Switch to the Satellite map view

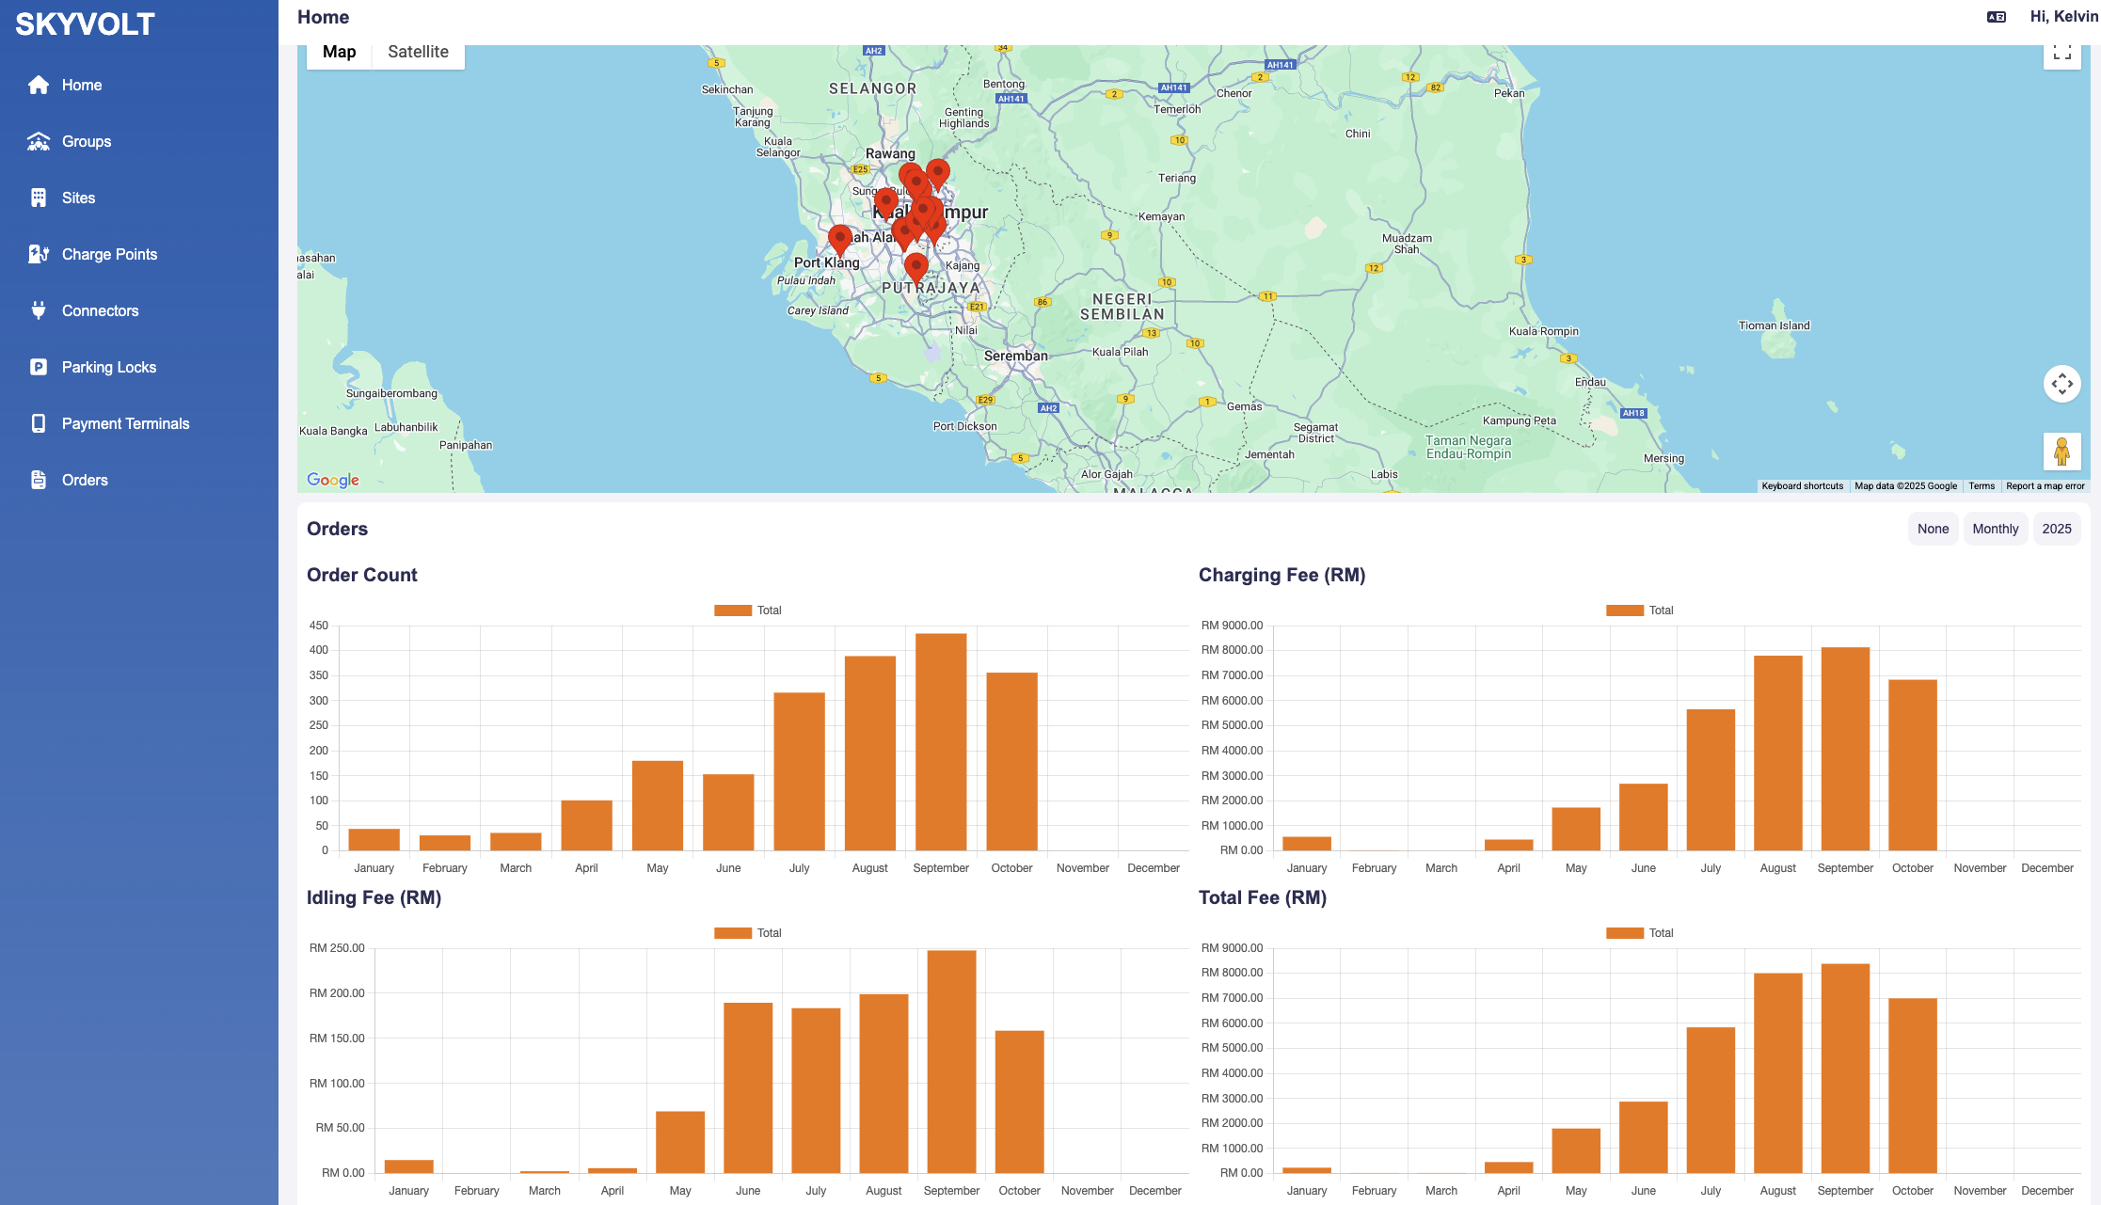click(418, 52)
